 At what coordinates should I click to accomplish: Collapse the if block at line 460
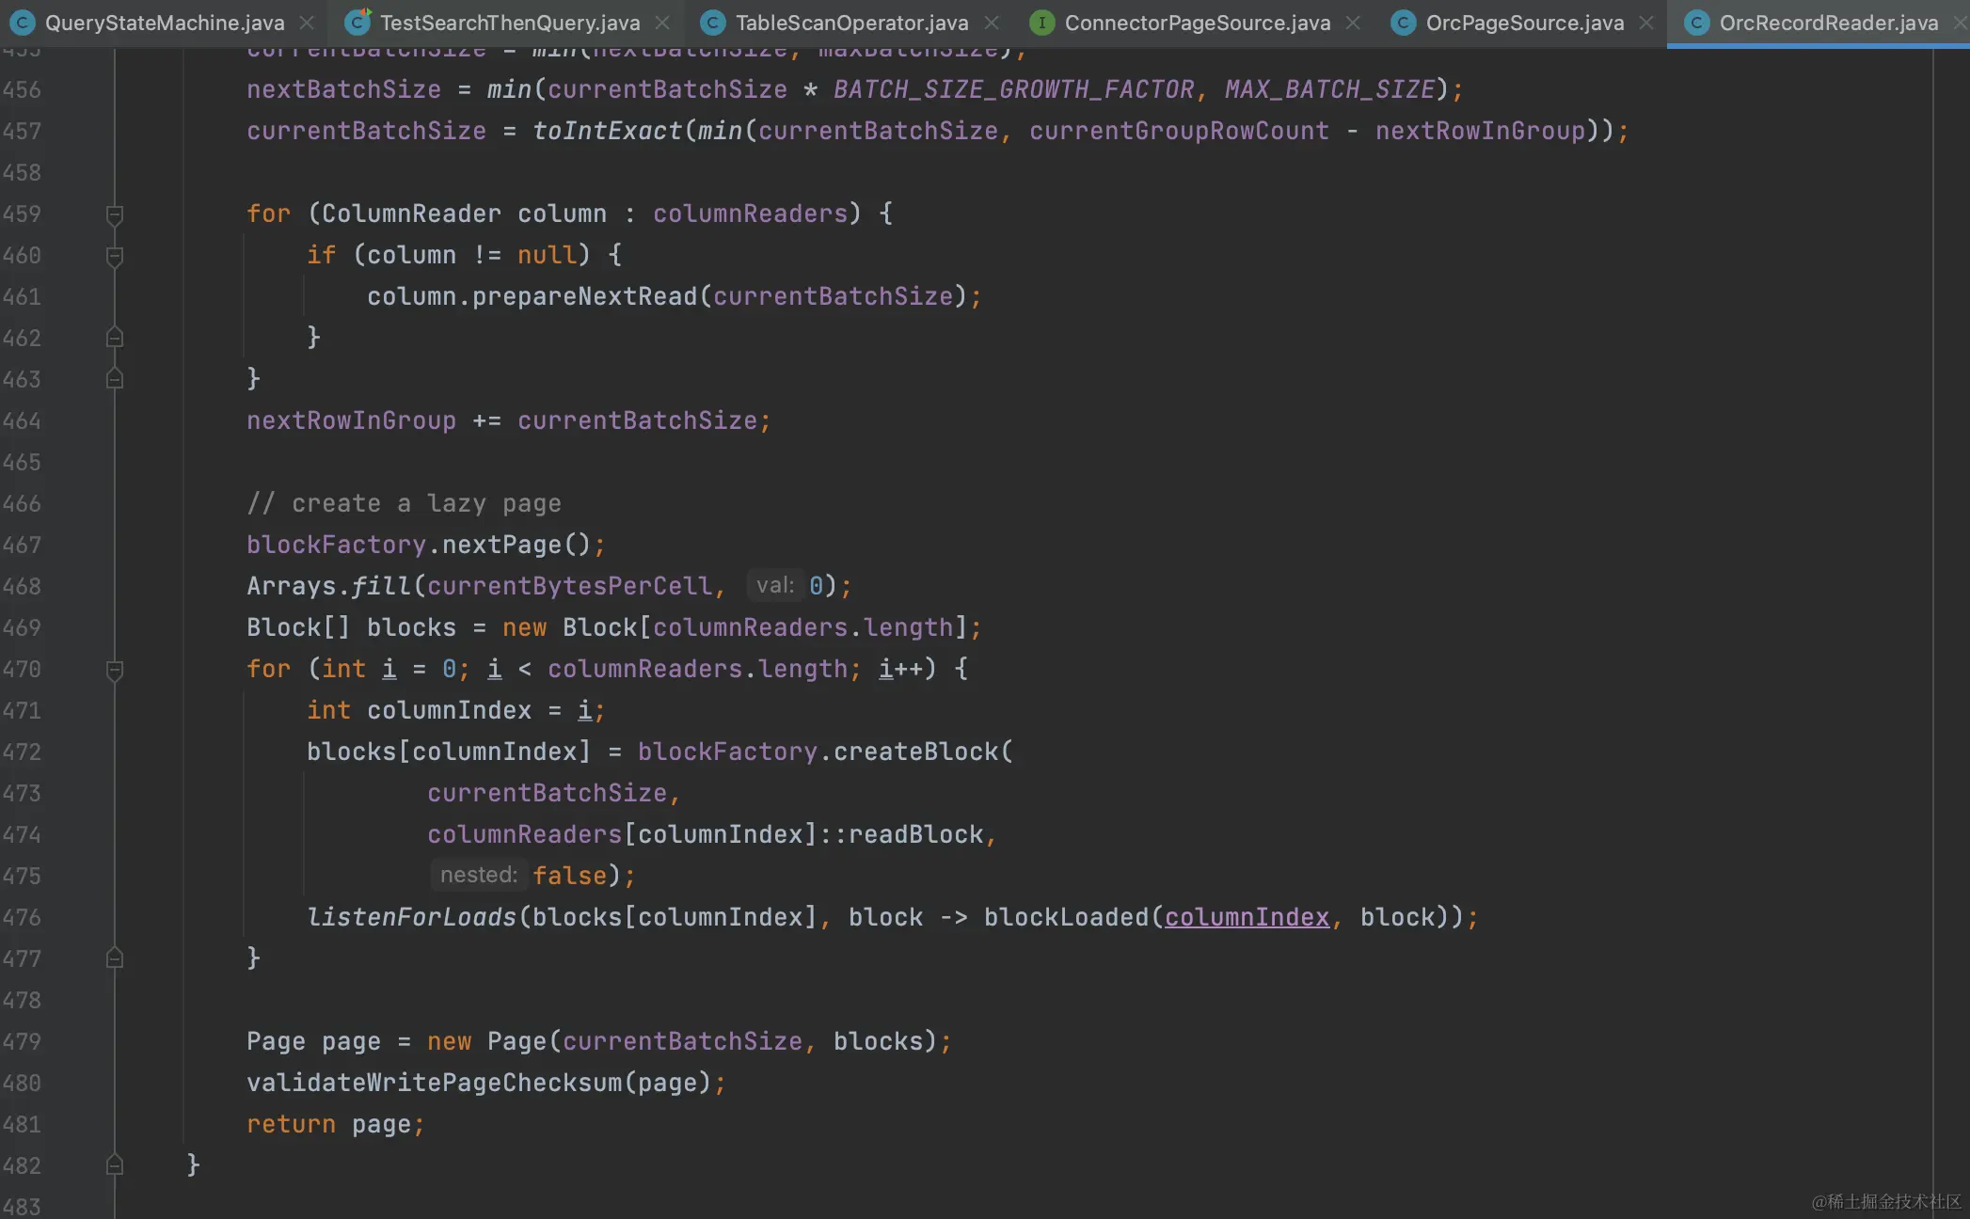[115, 256]
